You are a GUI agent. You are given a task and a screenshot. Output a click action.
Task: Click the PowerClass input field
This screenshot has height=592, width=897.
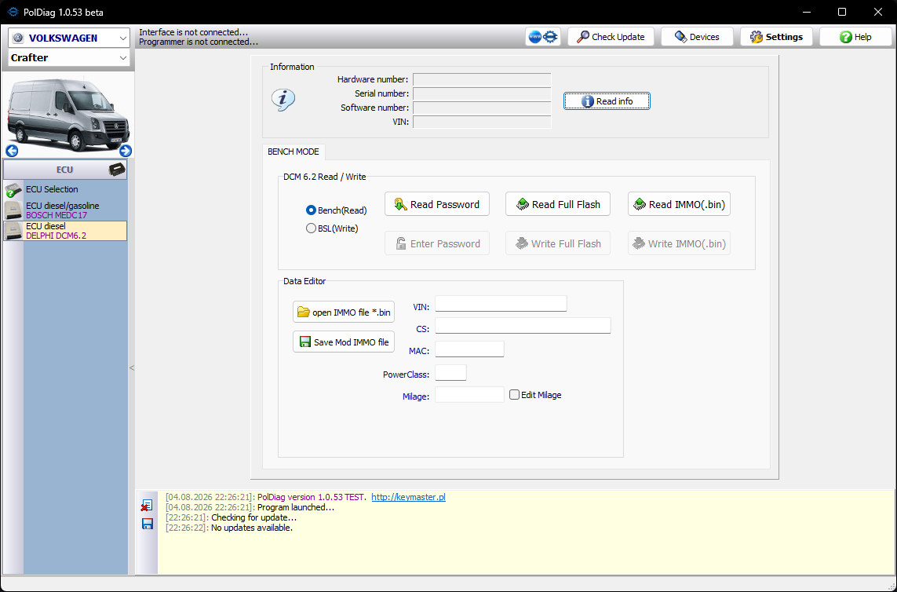point(450,372)
